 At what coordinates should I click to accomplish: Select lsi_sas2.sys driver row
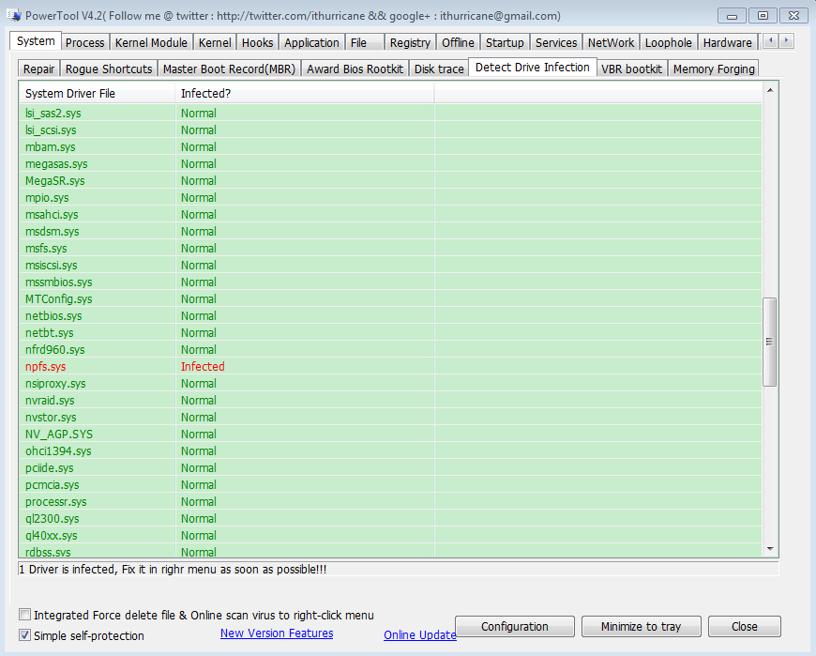(x=390, y=113)
